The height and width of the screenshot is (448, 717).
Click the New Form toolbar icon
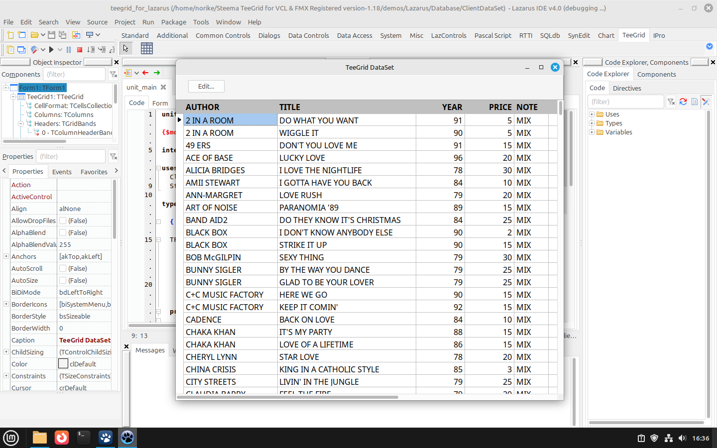tap(21, 35)
